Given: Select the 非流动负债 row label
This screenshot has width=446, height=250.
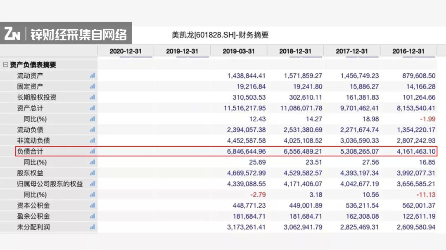Looking at the screenshot, I should [33, 140].
